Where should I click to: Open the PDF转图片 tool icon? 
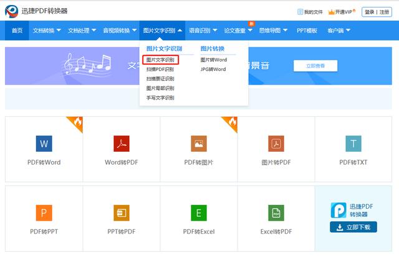[199, 144]
